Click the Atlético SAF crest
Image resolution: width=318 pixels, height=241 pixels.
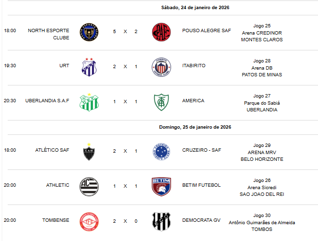click(x=89, y=151)
